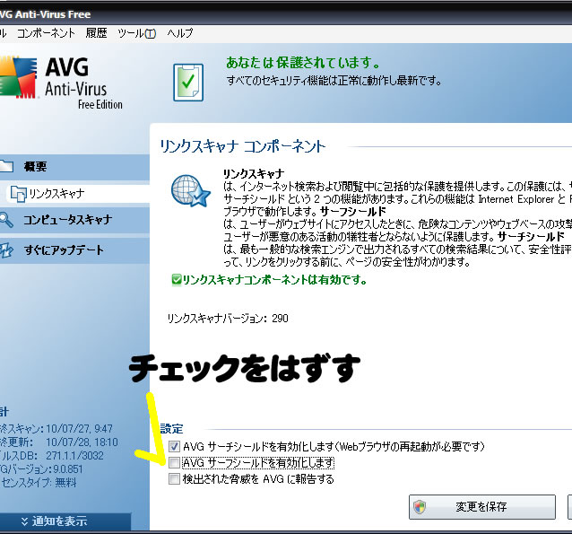Screen dimensions: 572x534
Task: Select 概要 in the sidebar
Action: pyautogui.click(x=74, y=167)
